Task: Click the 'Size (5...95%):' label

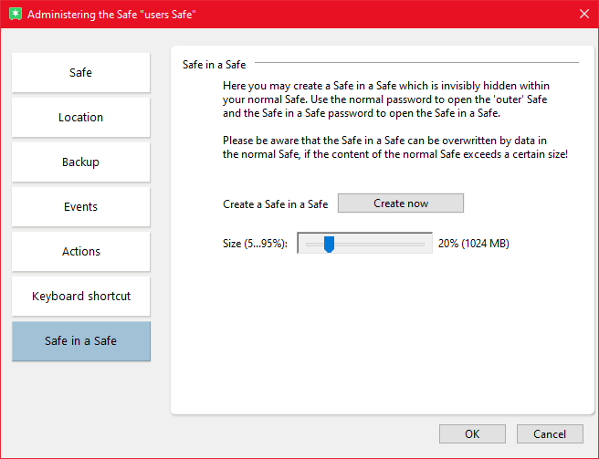Action: pyautogui.click(x=255, y=244)
